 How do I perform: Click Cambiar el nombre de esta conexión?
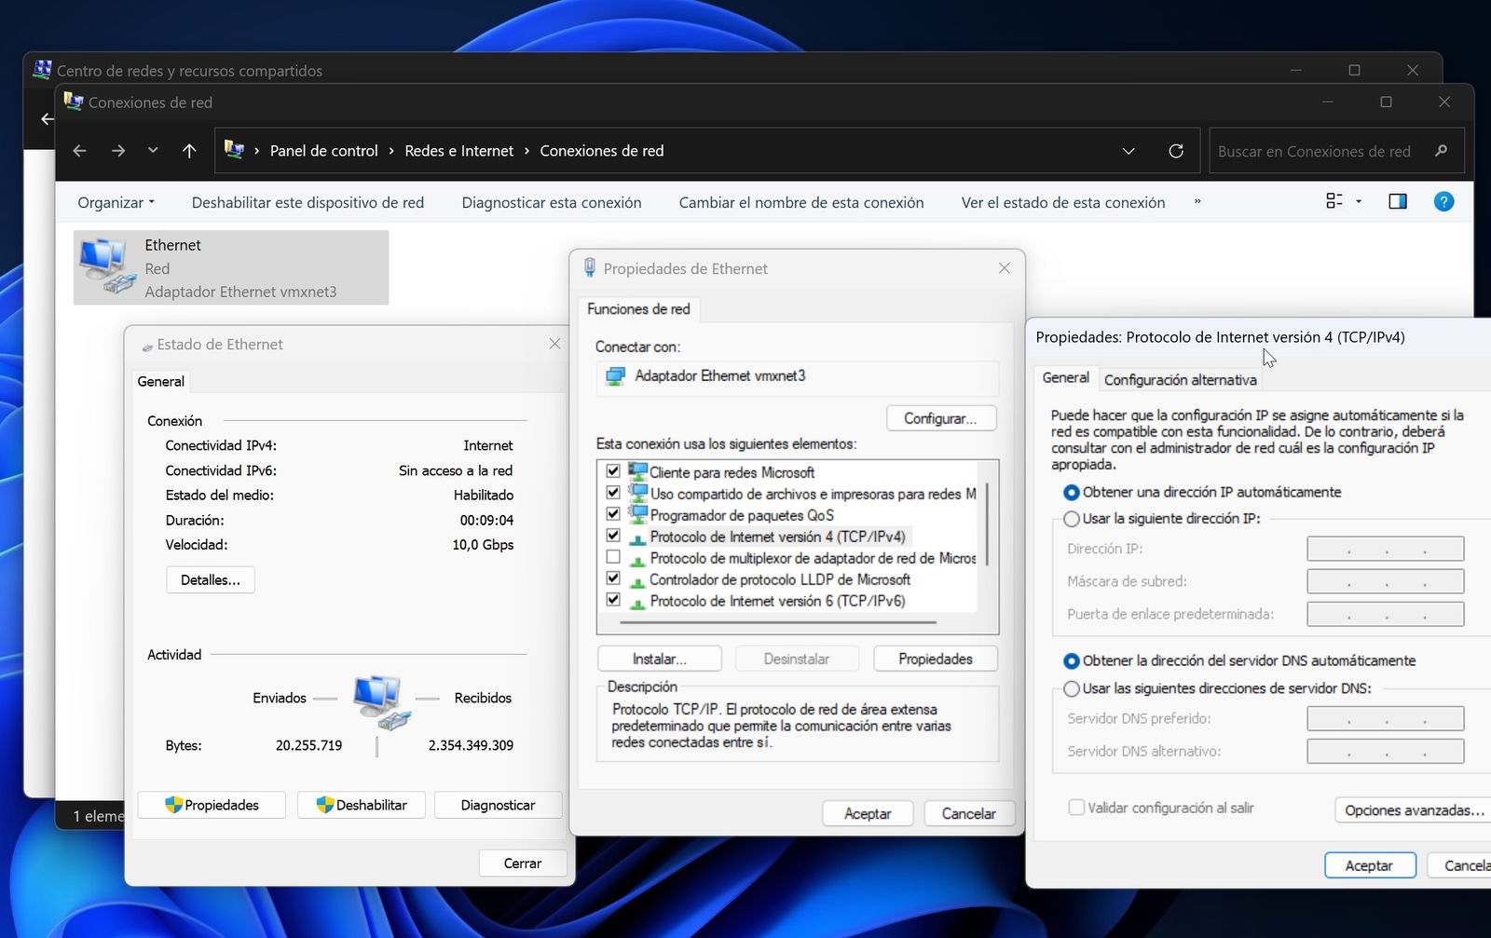coord(801,202)
